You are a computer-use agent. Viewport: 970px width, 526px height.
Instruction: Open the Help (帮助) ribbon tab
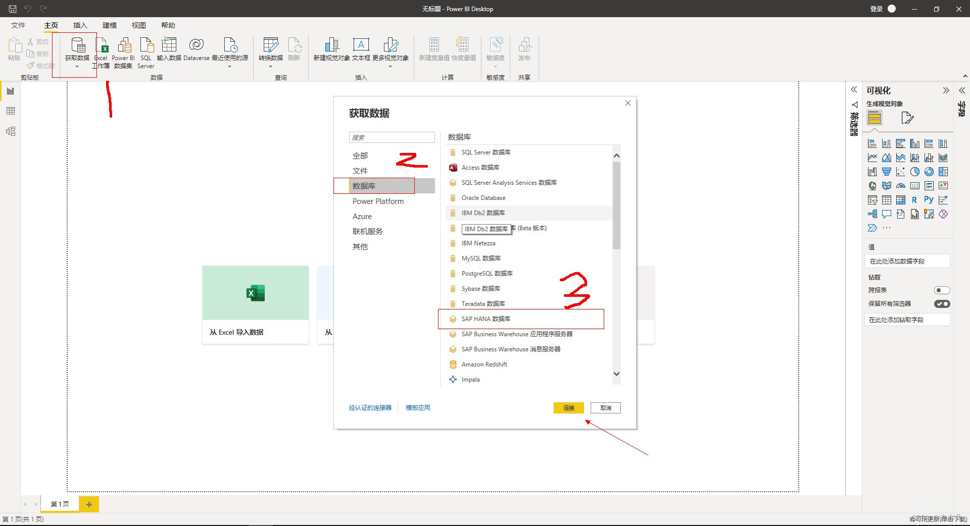click(168, 25)
